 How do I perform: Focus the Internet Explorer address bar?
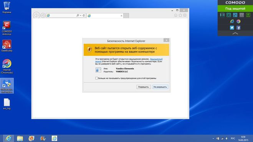[61, 15]
